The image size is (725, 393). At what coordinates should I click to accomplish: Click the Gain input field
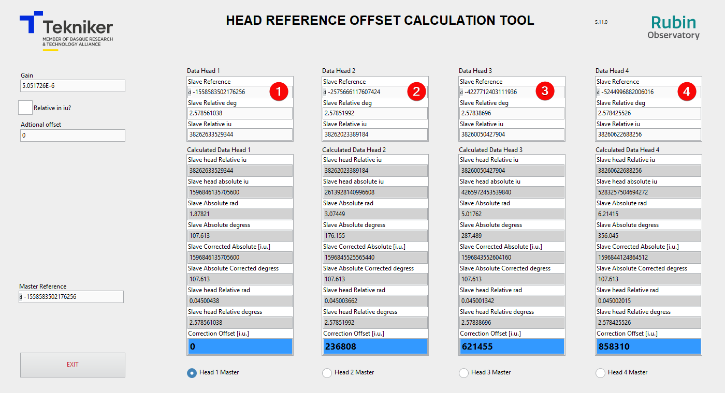(x=72, y=86)
